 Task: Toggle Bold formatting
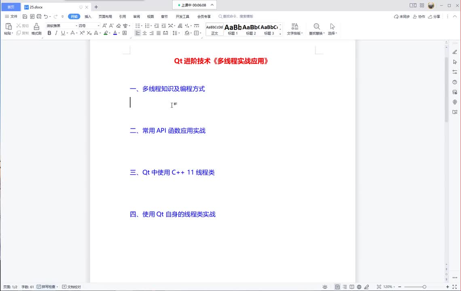pyautogui.click(x=49, y=33)
